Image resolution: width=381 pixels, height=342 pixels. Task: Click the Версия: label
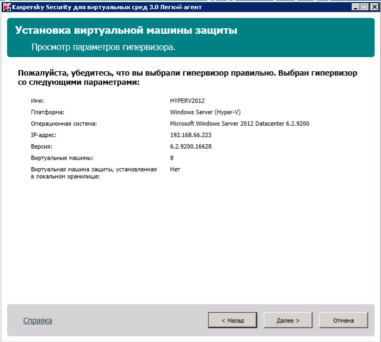(41, 146)
